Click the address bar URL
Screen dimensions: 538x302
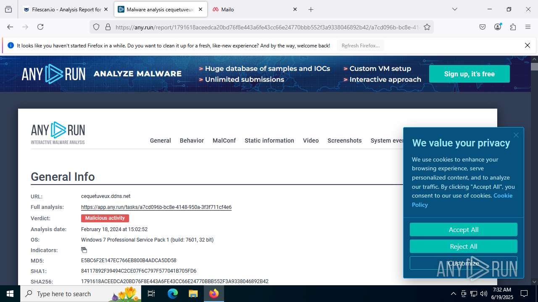pos(267,27)
